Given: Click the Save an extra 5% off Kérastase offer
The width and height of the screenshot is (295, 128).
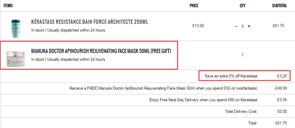Looking at the screenshot, I should pyautogui.click(x=231, y=76).
